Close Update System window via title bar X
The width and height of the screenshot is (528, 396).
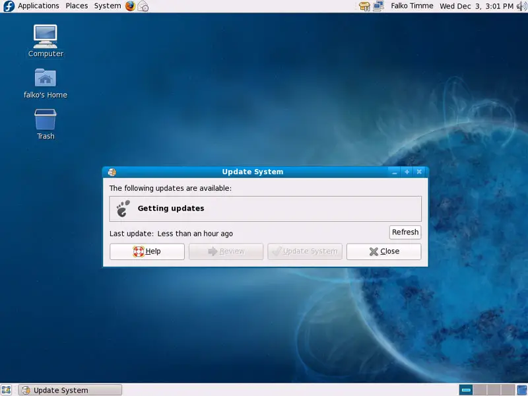click(419, 172)
